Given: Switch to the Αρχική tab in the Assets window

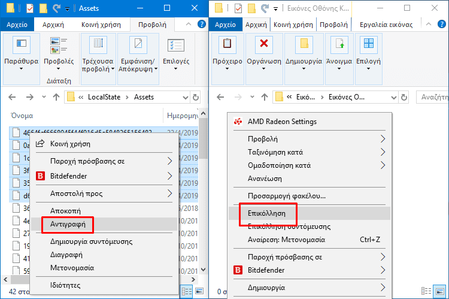Looking at the screenshot, I should tap(51, 25).
